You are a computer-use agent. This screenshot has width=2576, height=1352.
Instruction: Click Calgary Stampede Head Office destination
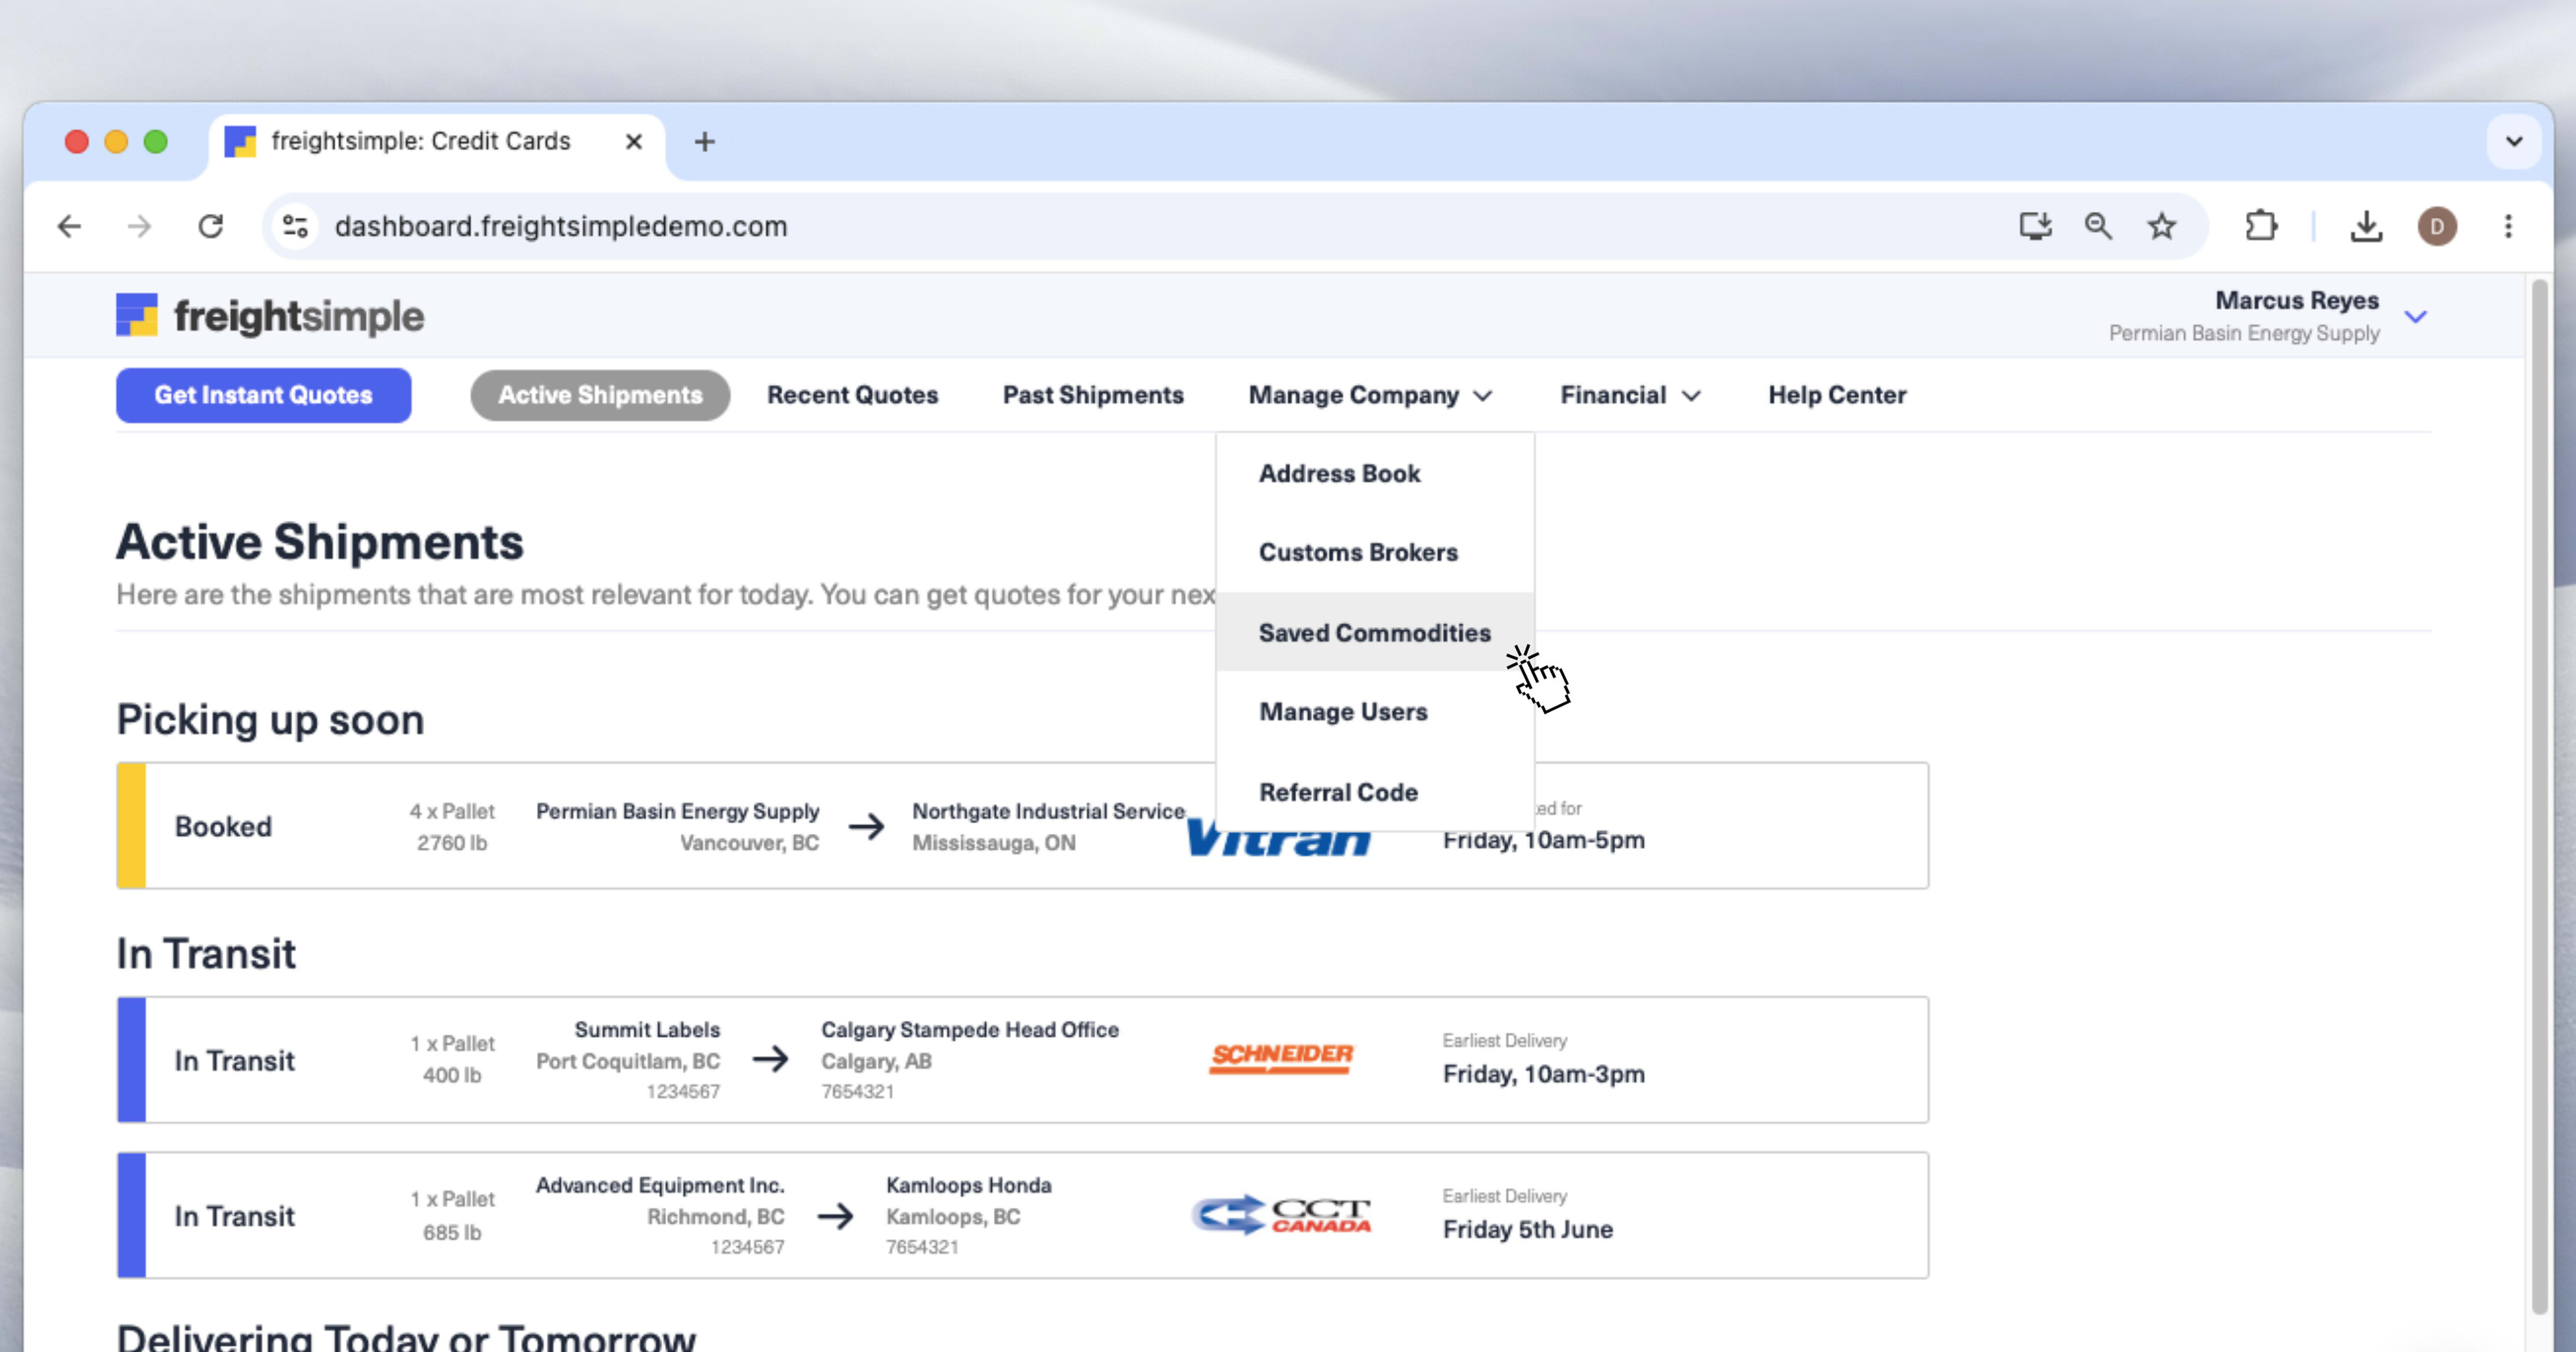(969, 1029)
